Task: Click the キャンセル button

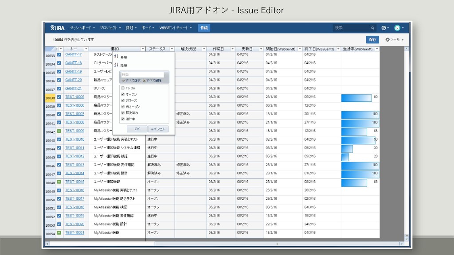Action: point(158,129)
